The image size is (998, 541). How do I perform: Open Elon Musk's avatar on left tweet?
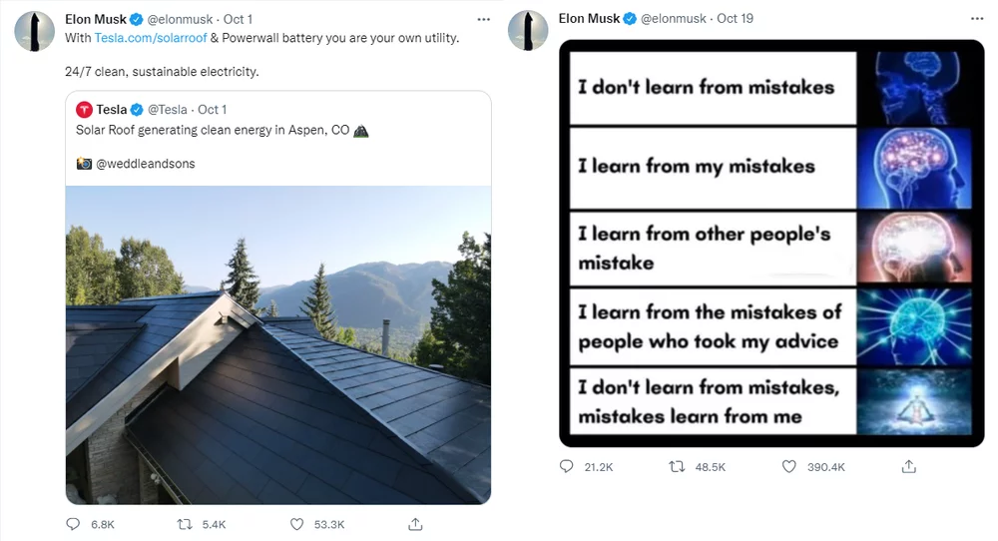pos(34,31)
